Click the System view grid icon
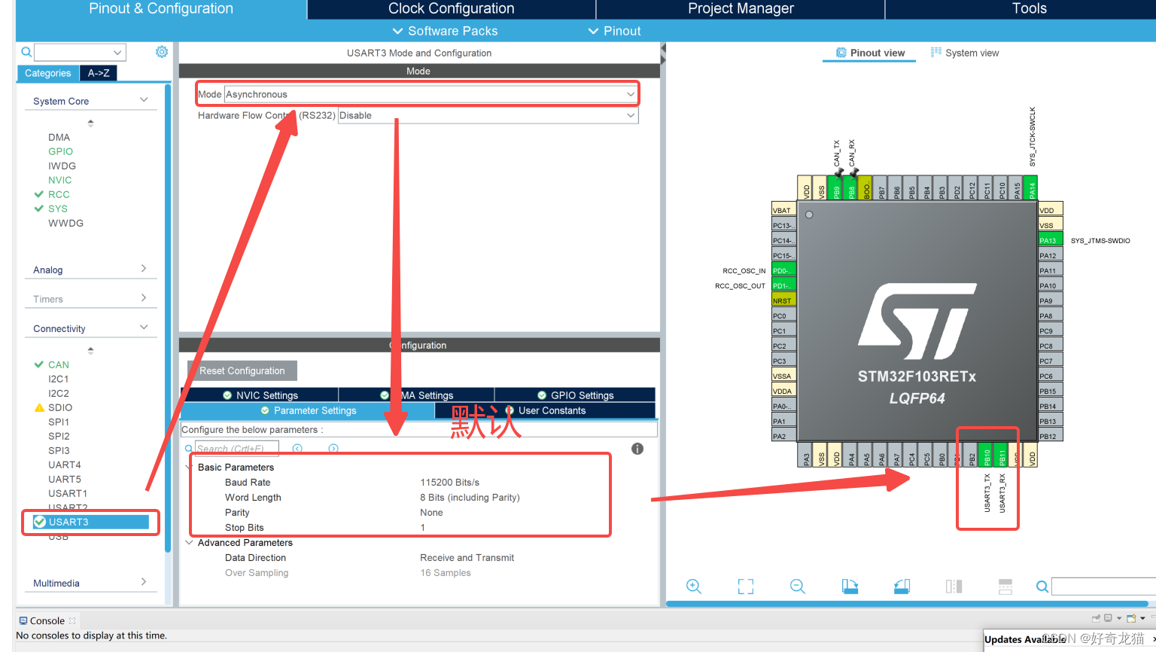Viewport: 1156px width, 652px height. (936, 52)
